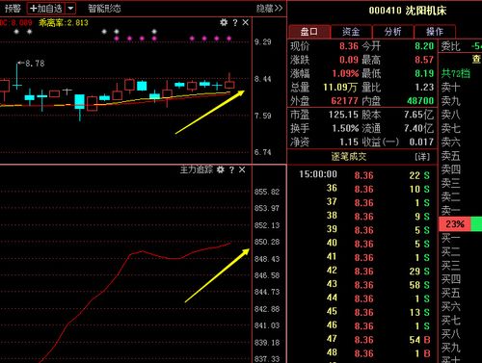The height and width of the screenshot is (363, 482).
Task: Switch to the 操作 tab
Action: [435, 32]
